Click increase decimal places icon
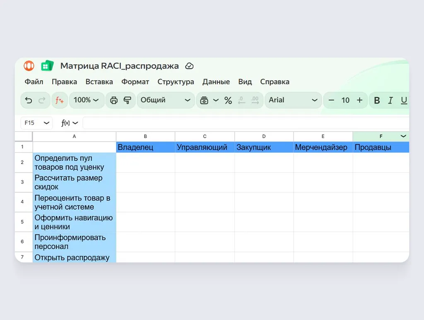 tap(255, 100)
